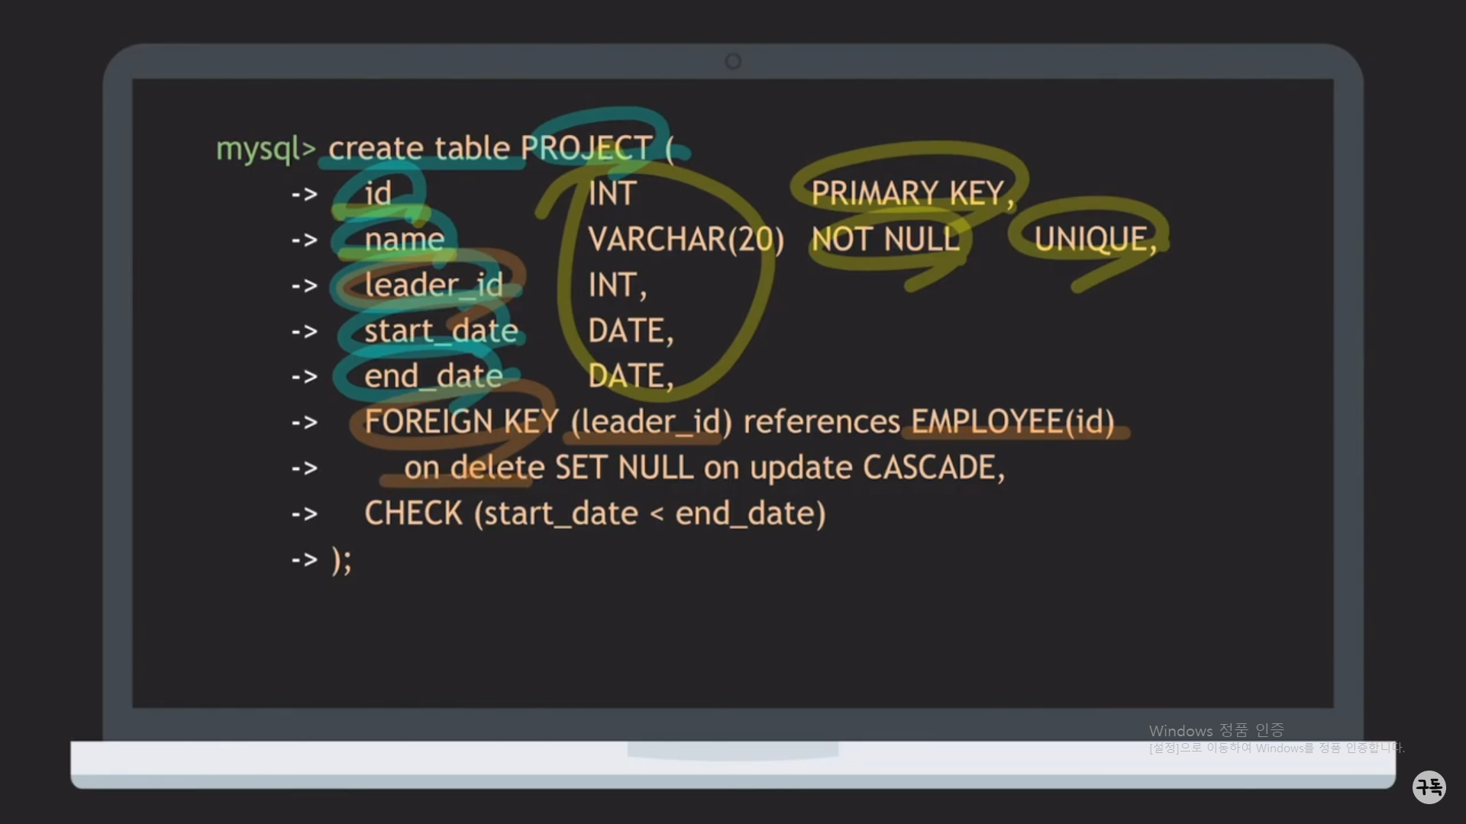
Task: Click the EMPLOYEE(id) reference text
Action: [x=1012, y=422]
